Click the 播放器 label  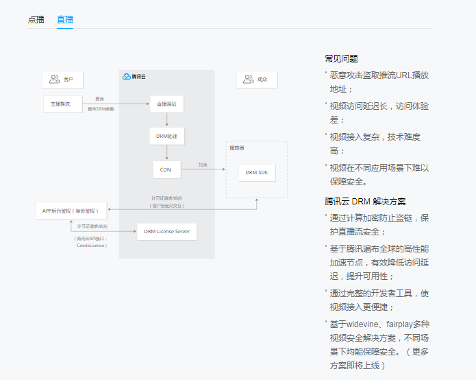[237, 148]
